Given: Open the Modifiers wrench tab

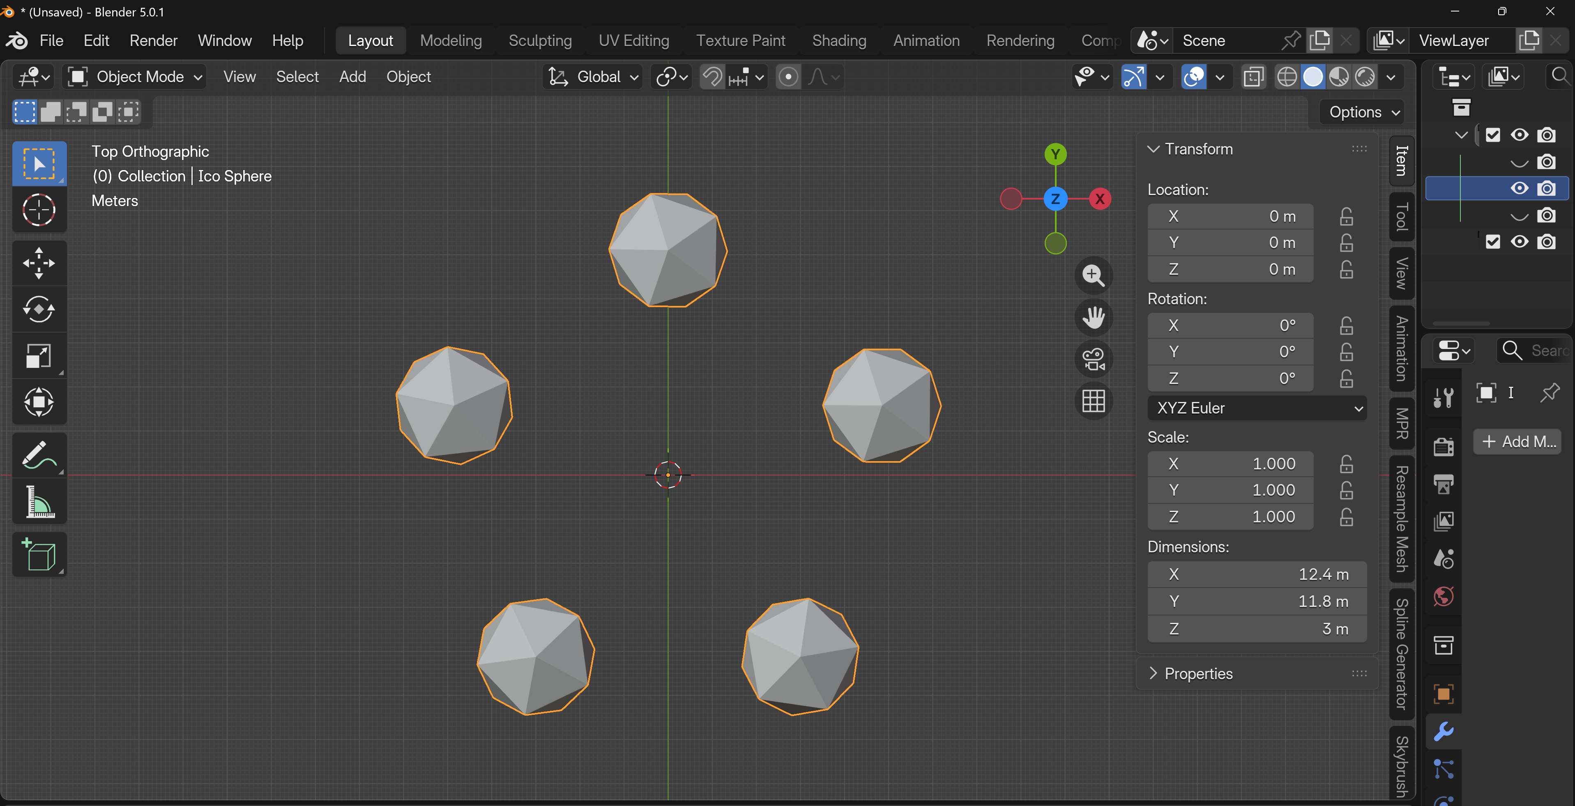Looking at the screenshot, I should coord(1444,731).
